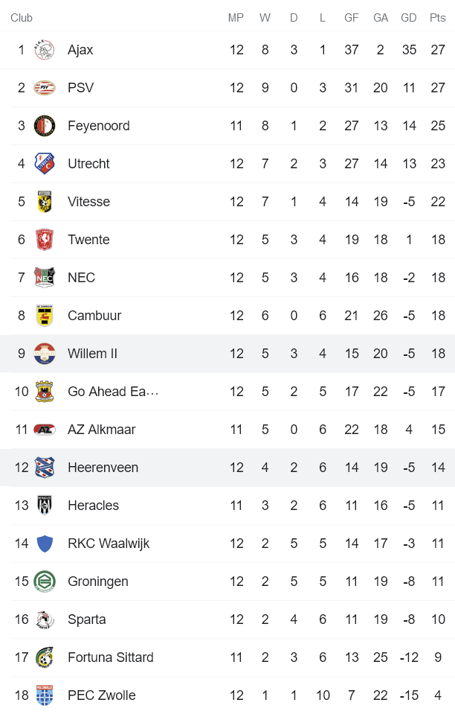Select the Feyenoord badge icon
The height and width of the screenshot is (720, 455).
(44, 126)
